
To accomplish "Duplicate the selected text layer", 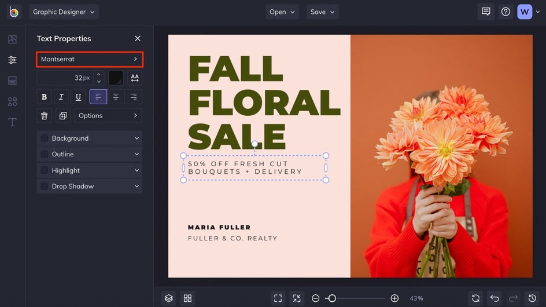I will coord(62,116).
